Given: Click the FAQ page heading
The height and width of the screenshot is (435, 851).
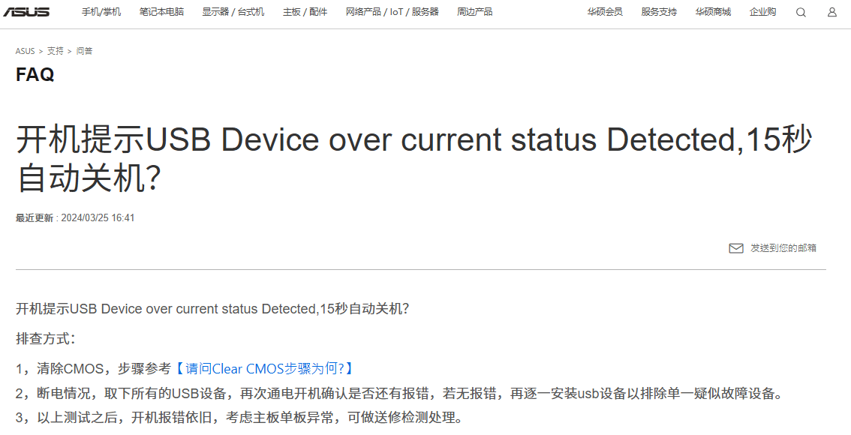Looking at the screenshot, I should coord(35,74).
